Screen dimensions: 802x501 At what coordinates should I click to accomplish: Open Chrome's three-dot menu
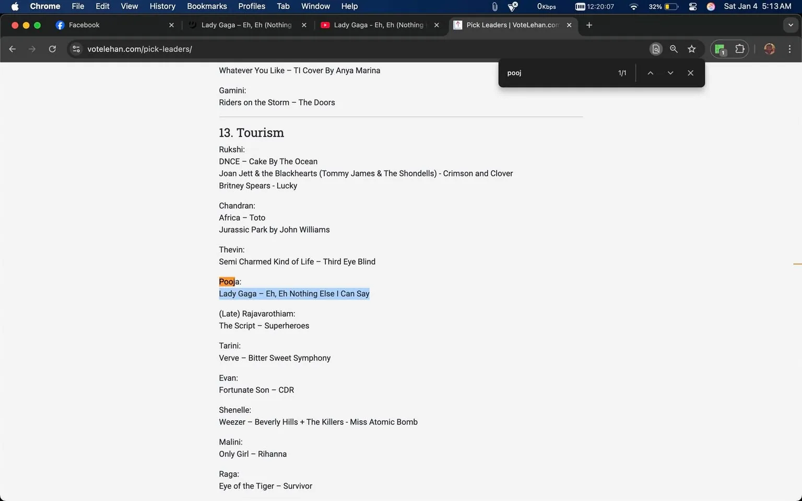(790, 49)
